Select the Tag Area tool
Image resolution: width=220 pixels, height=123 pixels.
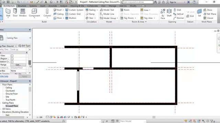click(147, 18)
